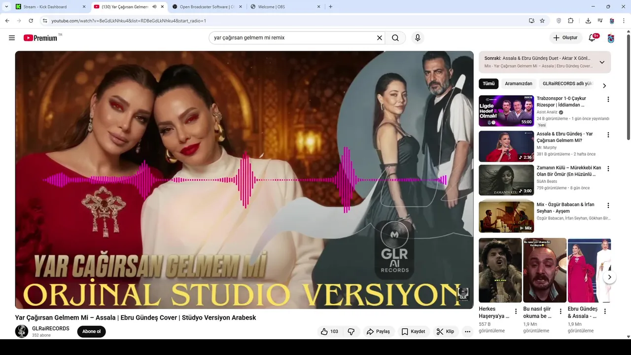
Task: Select the Aramanızdan filter chip
Action: 519,84
